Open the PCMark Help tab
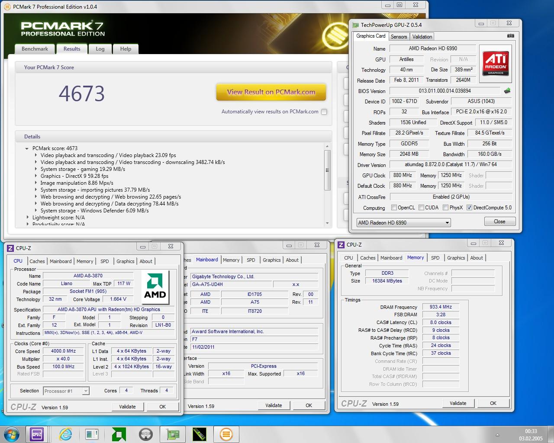This screenshot has width=554, height=443. (x=126, y=49)
